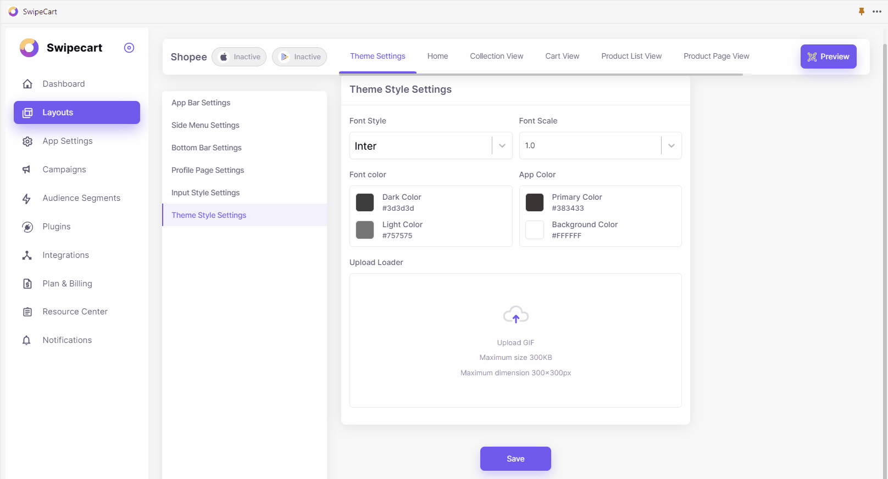Click the Plan & Billing invoice icon
Screen dimensions: 888x479
point(27,284)
